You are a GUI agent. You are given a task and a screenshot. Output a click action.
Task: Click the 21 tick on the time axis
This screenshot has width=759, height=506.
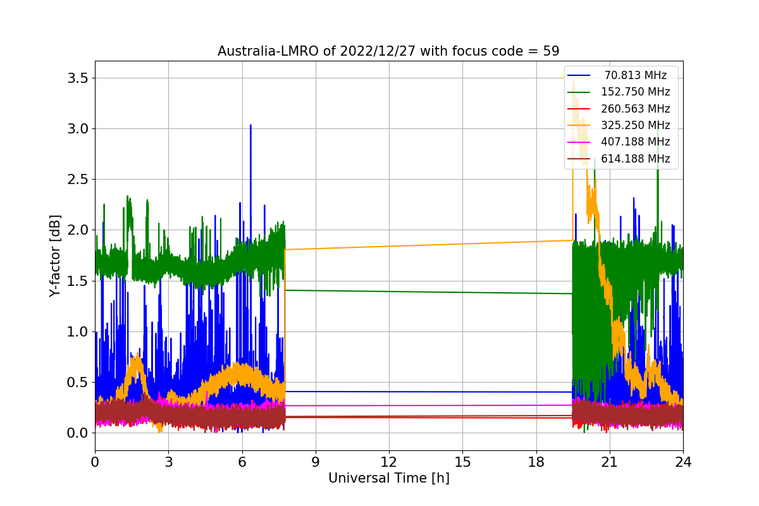click(610, 462)
